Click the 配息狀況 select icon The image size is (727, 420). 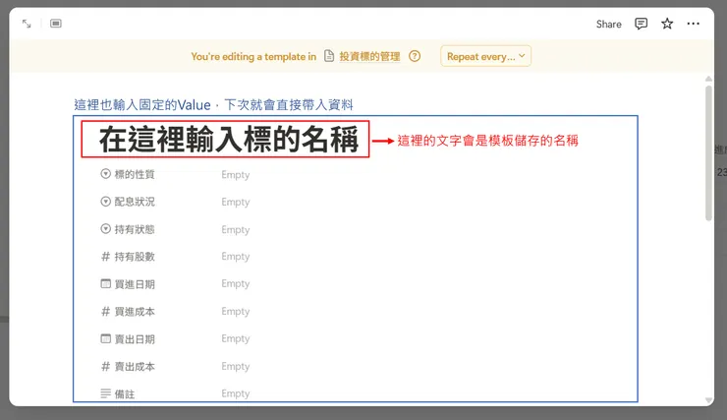106,202
